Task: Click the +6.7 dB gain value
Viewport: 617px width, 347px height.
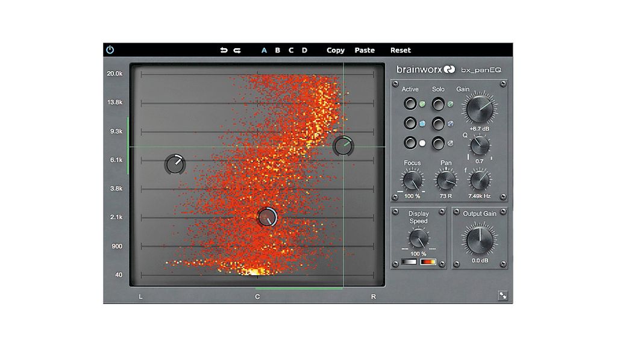Action: (479, 129)
